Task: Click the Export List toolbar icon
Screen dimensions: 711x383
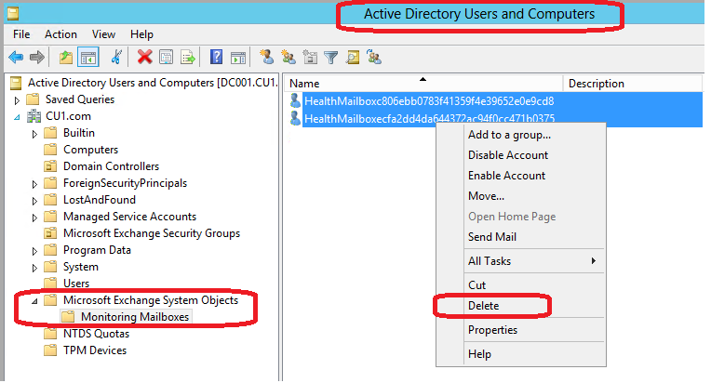Action: pyautogui.click(x=188, y=58)
